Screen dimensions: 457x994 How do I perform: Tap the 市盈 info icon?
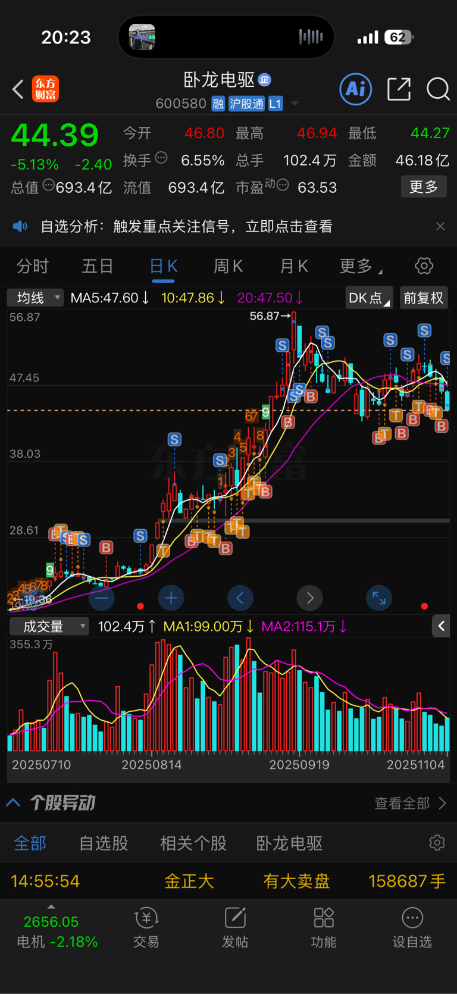283,185
